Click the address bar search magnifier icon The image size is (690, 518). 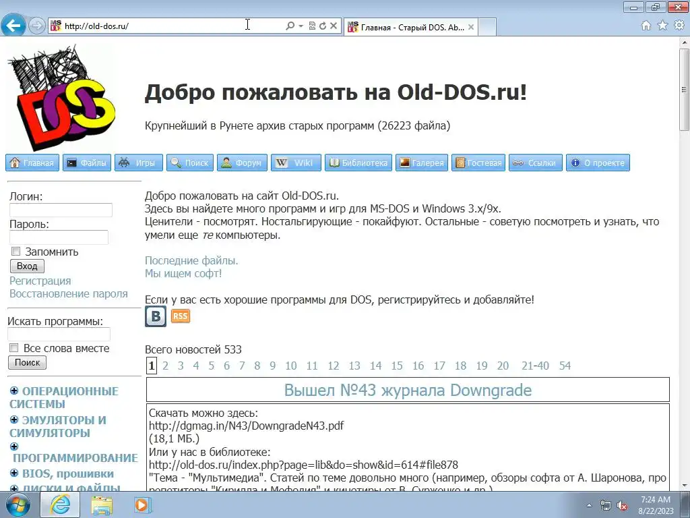(x=290, y=26)
